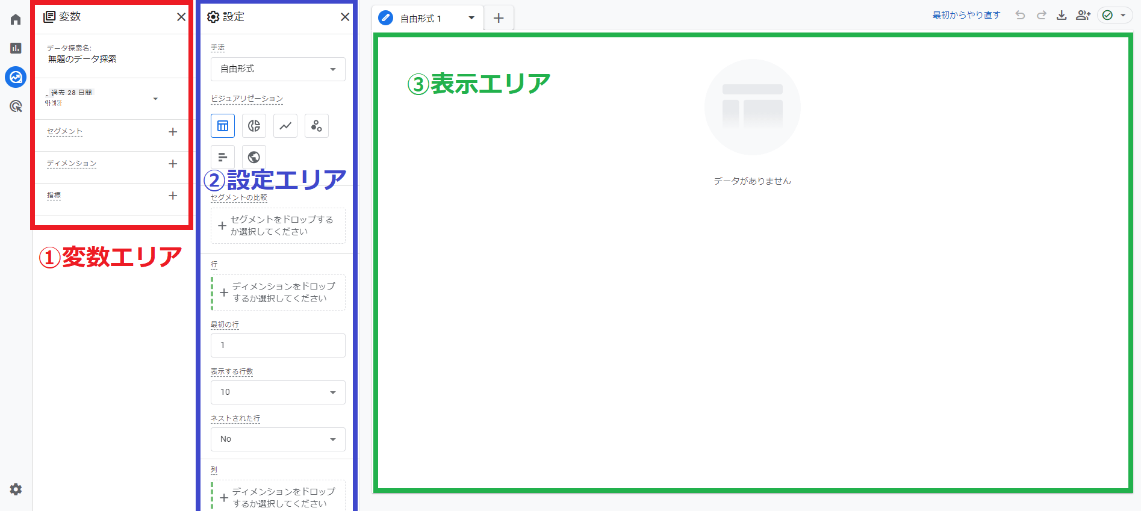Screen dimensions: 1141x511
Task: Add a new tab with plus button
Action: pyautogui.click(x=499, y=19)
